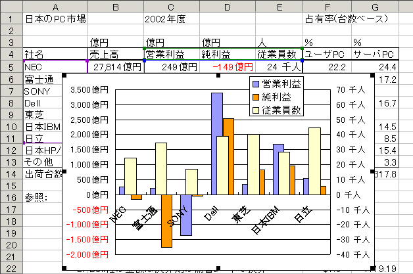Click the 70 千人 right axis label

click(351, 90)
